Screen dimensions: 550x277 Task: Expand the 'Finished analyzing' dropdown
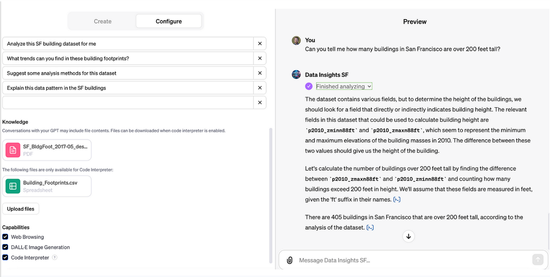click(x=344, y=86)
